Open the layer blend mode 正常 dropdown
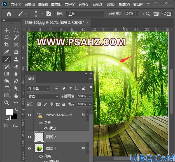Viewport: 175px width, 162px height. coord(42,97)
